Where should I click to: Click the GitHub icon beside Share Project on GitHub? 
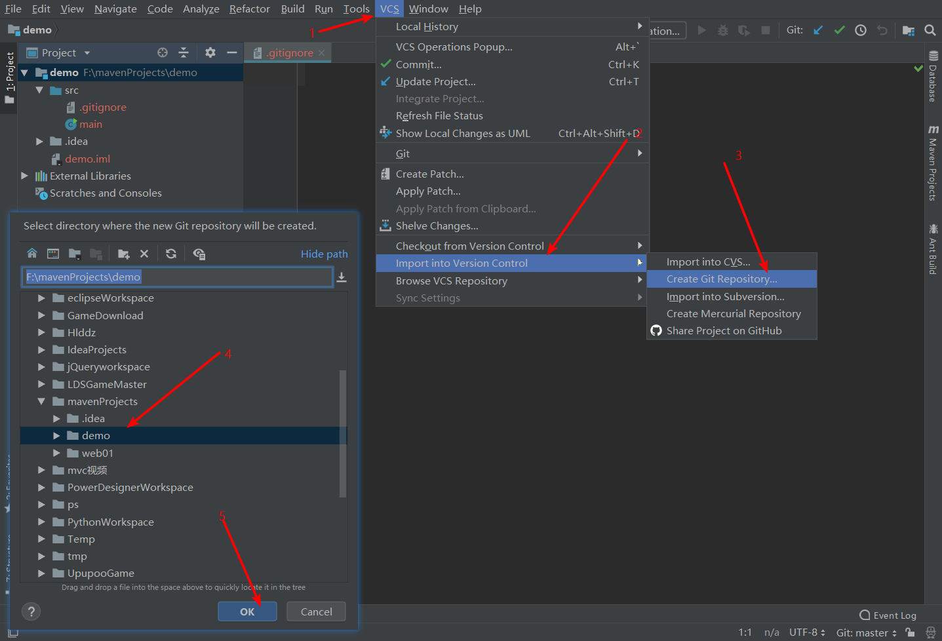click(x=656, y=330)
